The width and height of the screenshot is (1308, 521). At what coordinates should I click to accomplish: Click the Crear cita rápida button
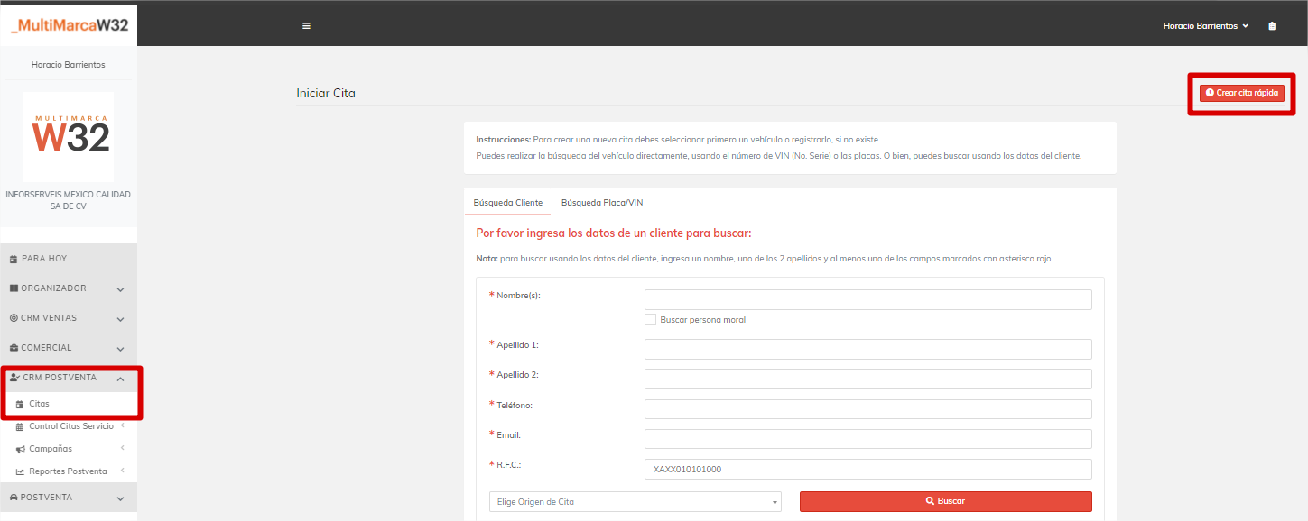coord(1241,93)
